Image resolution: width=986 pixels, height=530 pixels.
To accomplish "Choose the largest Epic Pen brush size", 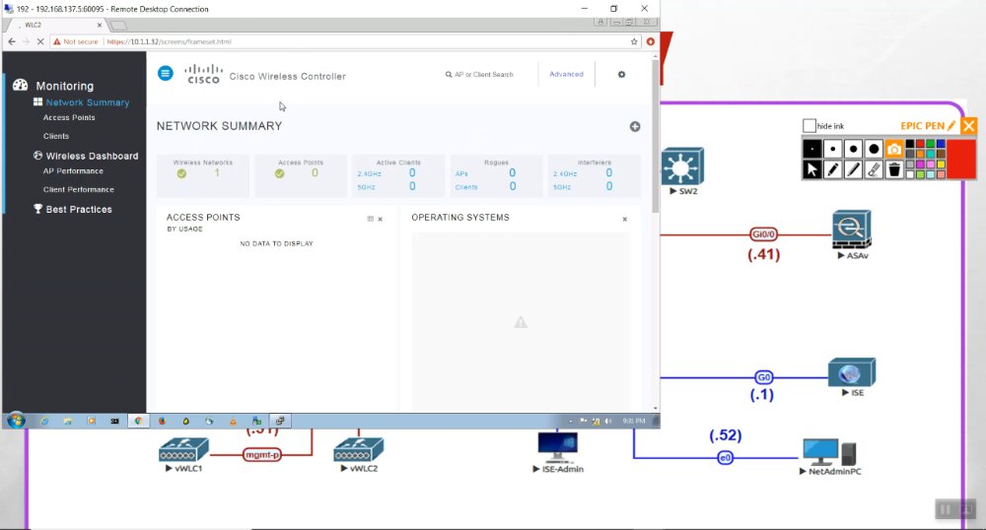I will 874,149.
